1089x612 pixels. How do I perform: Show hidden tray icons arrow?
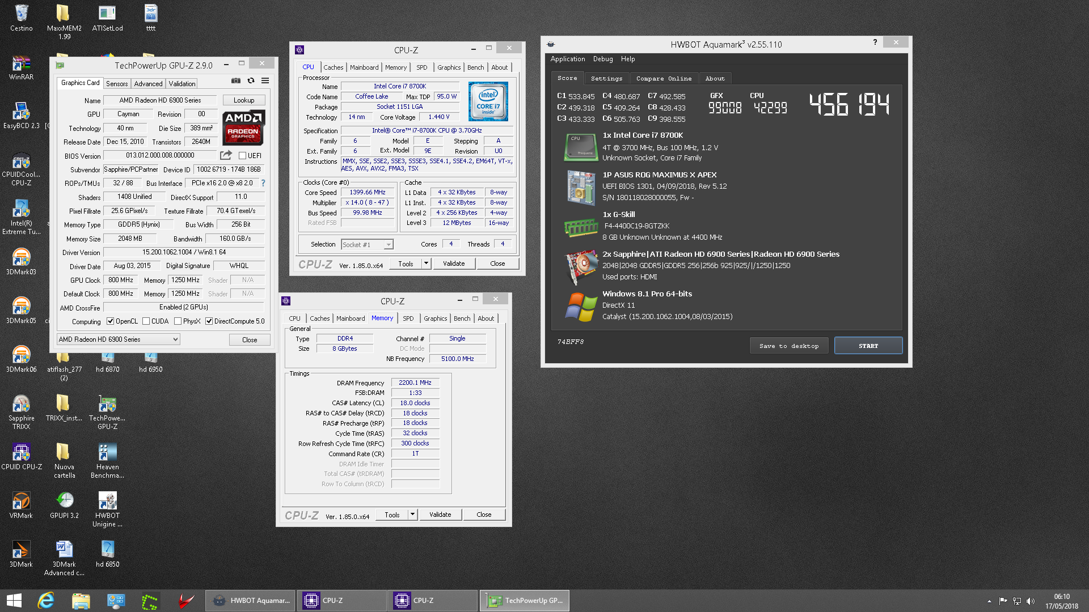point(989,601)
